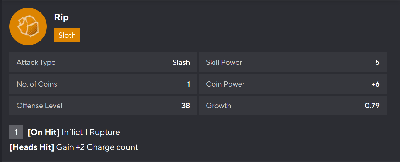Click the Skill Power label
Image resolution: width=400 pixels, height=162 pixels.
pyautogui.click(x=224, y=62)
